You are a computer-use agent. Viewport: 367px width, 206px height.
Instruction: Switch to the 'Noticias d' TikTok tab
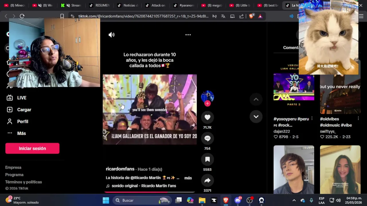click(x=128, y=5)
